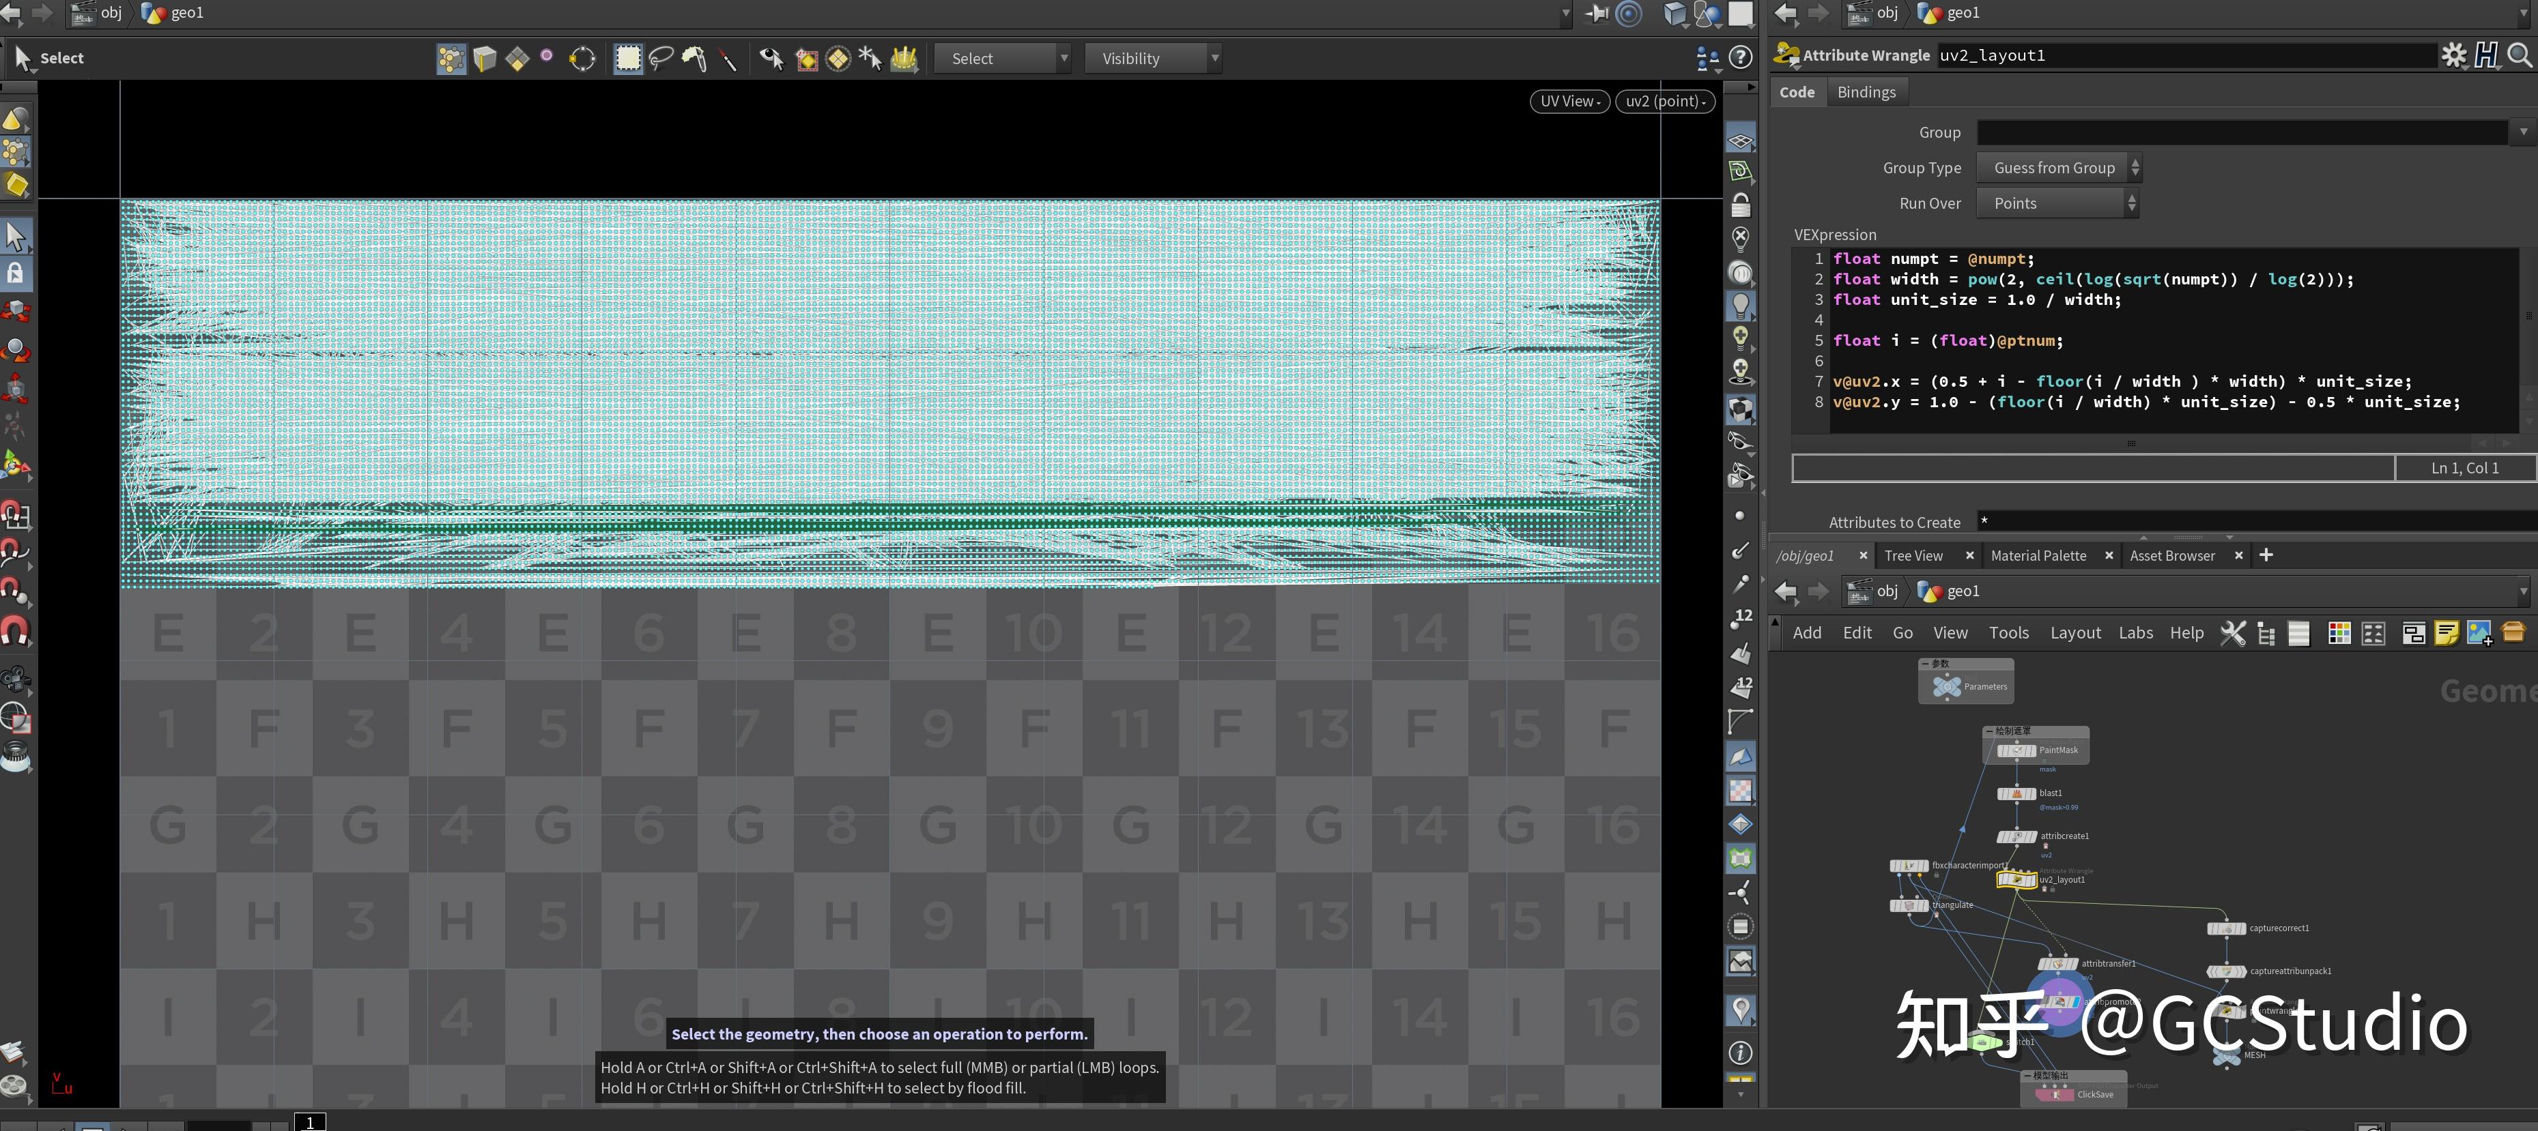Click the info icon in display options bar
2538x1131 pixels.
[1741, 1053]
